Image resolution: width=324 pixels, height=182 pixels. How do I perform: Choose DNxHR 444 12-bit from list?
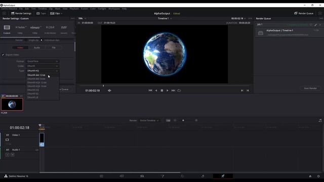[x=43, y=75]
